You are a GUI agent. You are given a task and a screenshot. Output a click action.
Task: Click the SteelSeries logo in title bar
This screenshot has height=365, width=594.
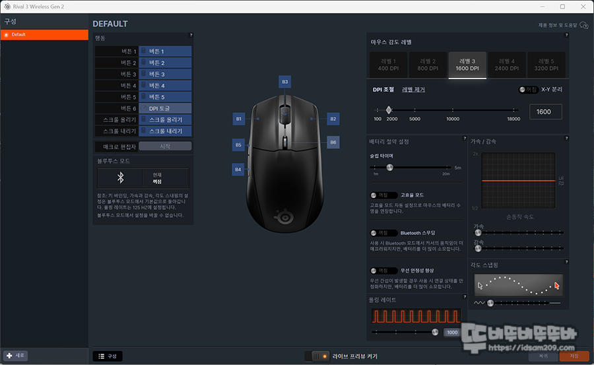coord(7,7)
